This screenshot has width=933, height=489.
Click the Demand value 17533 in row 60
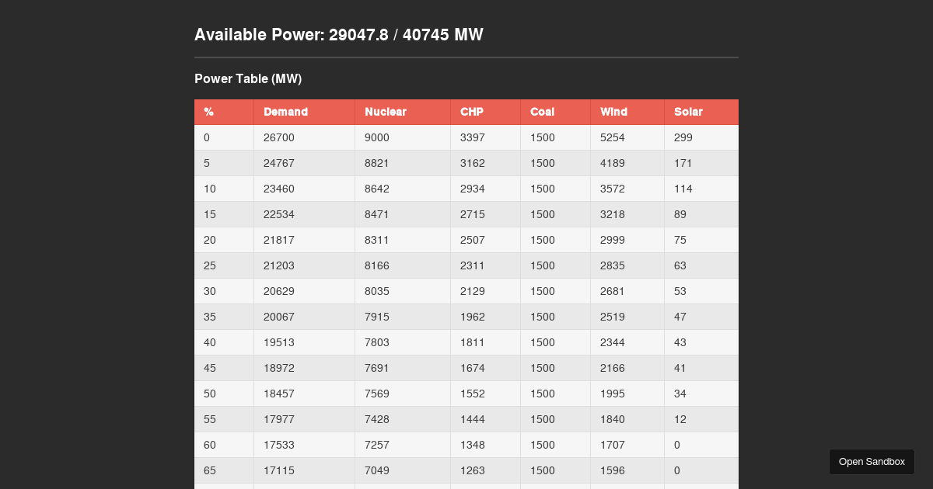click(x=279, y=445)
